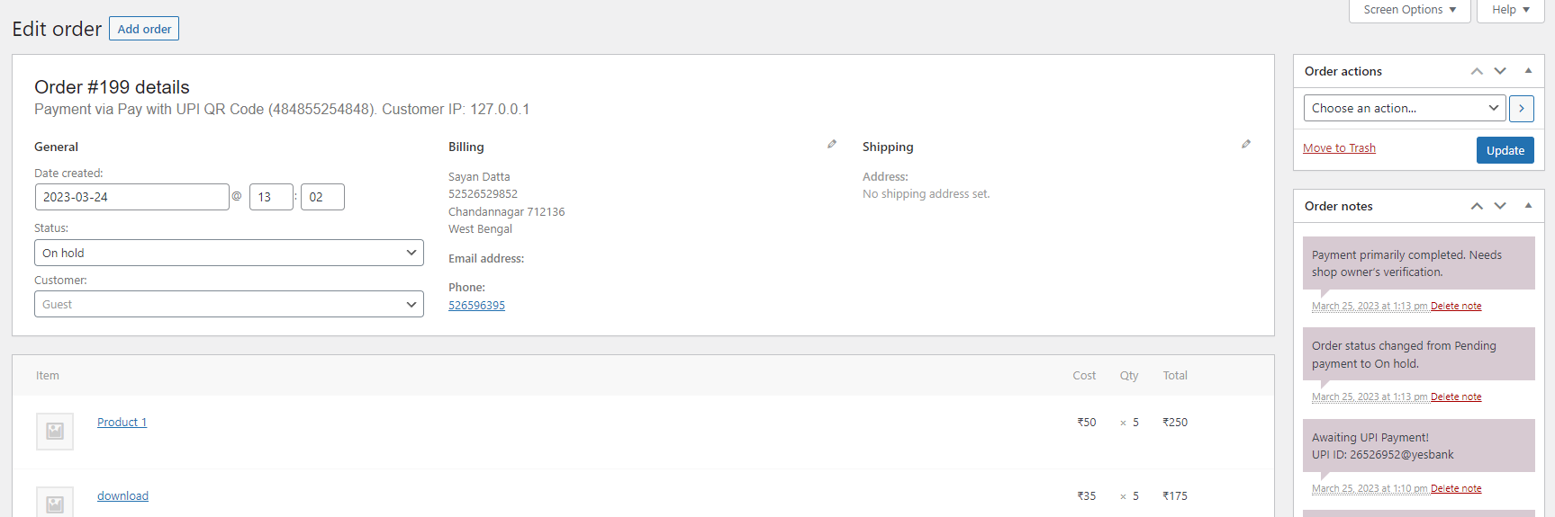Move Order notes panel up
The width and height of the screenshot is (1555, 517).
(1477, 206)
